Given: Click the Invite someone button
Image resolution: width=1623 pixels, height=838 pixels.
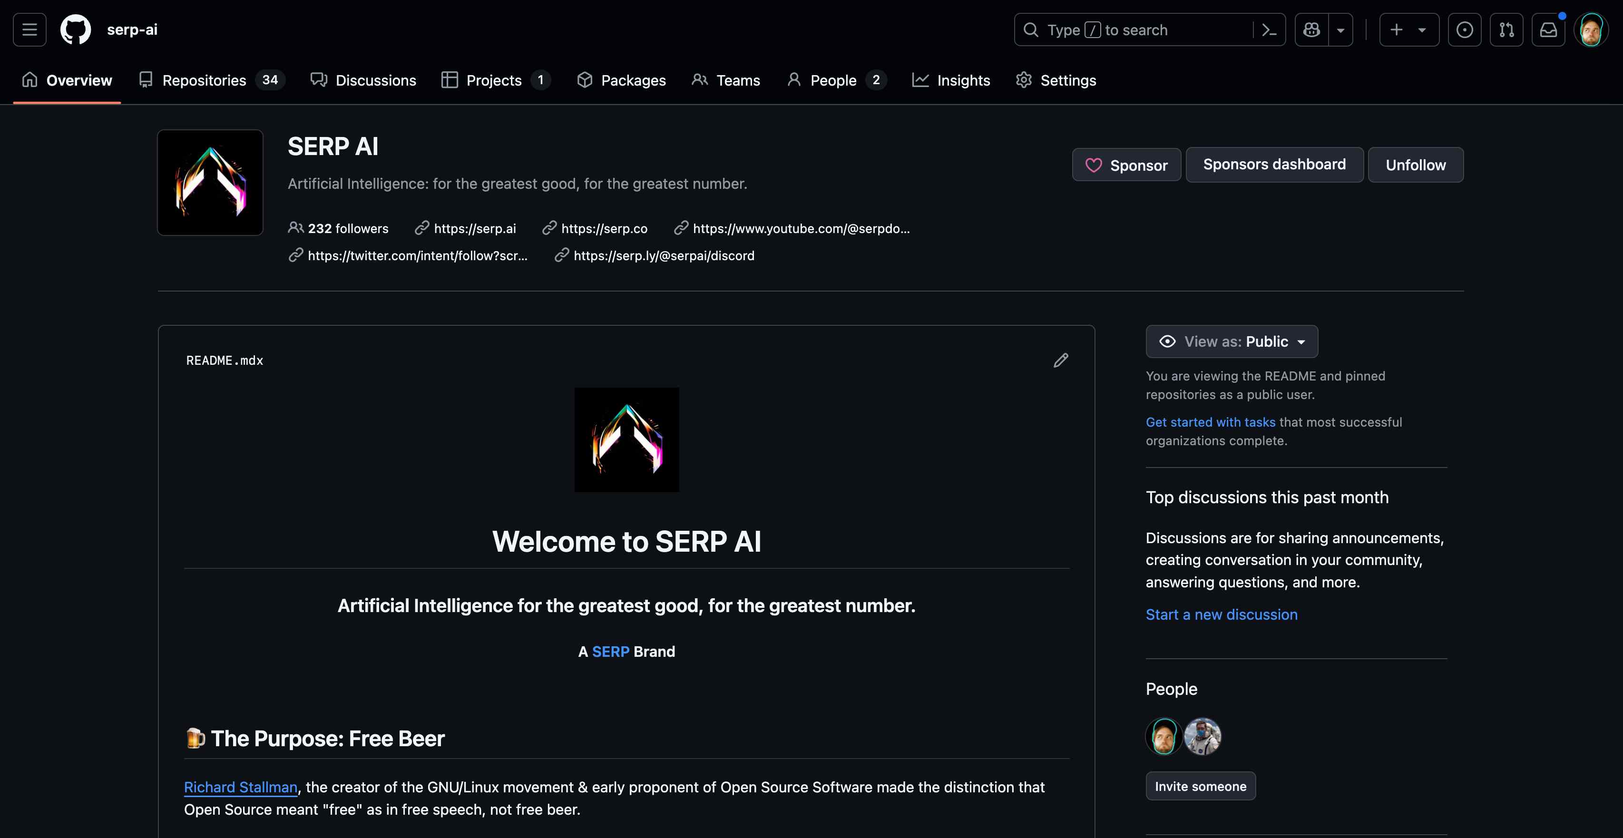Looking at the screenshot, I should [1201, 786].
